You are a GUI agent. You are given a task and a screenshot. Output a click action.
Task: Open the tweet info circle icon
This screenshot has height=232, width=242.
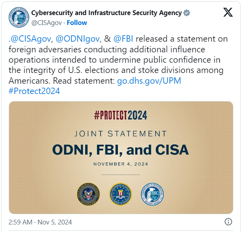pyautogui.click(x=228, y=222)
